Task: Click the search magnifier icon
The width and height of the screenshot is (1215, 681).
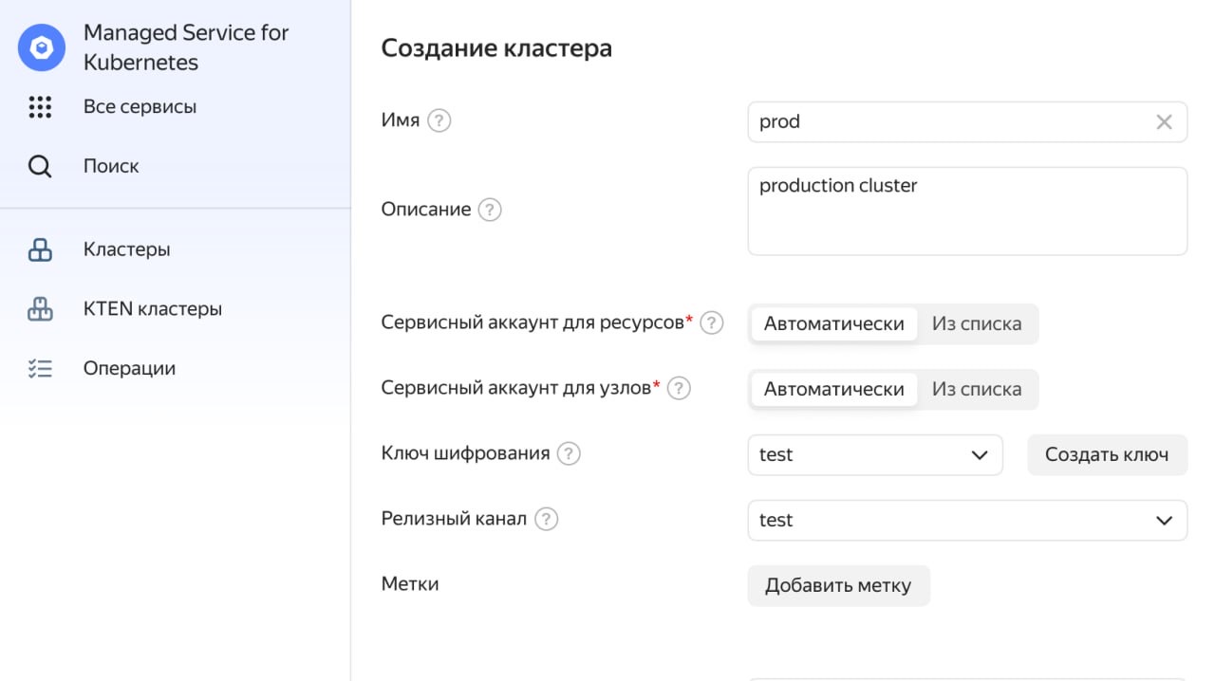Action: 40,167
